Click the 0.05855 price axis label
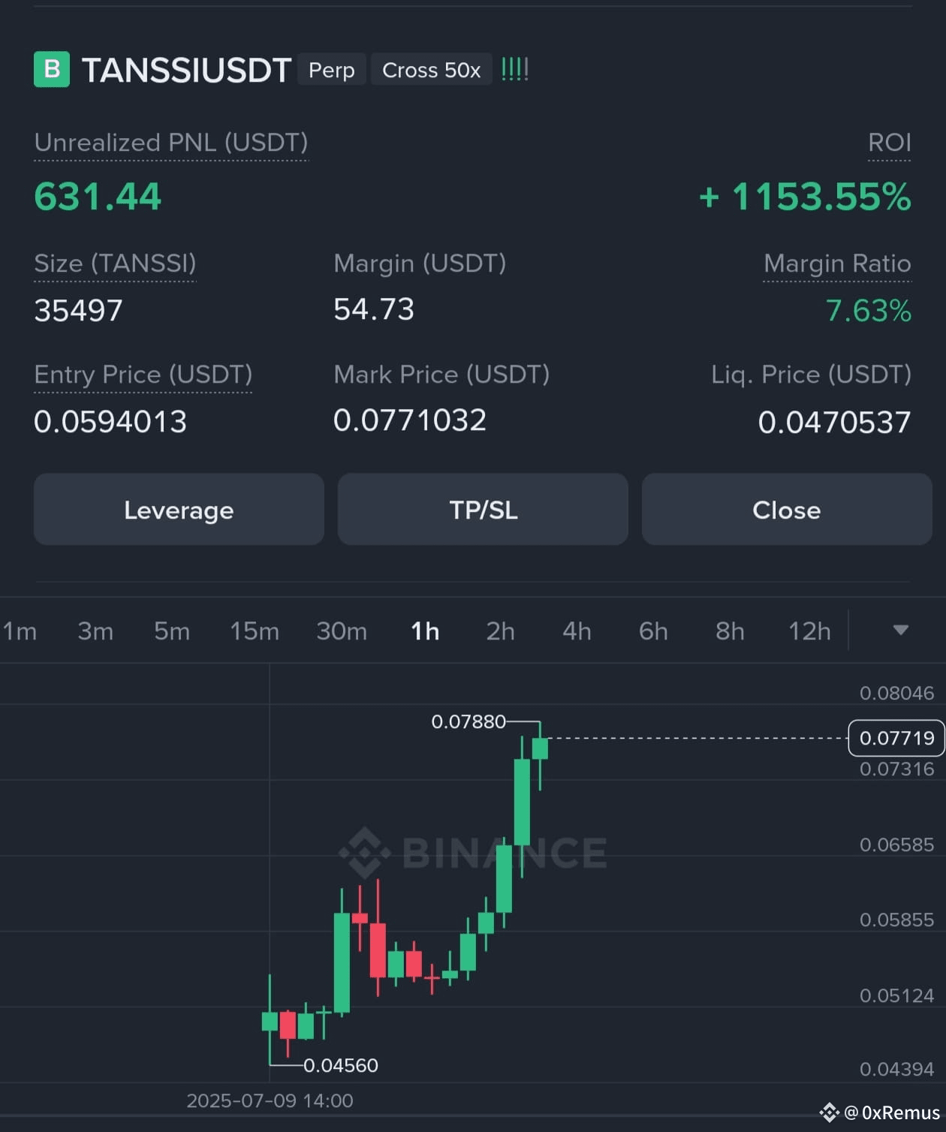 [897, 920]
